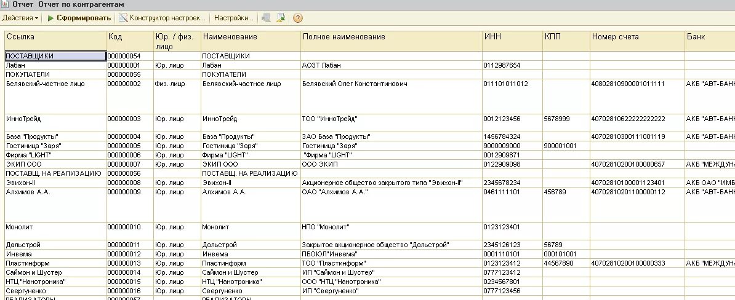Select Монолит in the Ссылка column
Viewport: 735px width, 300px height.
click(56, 231)
